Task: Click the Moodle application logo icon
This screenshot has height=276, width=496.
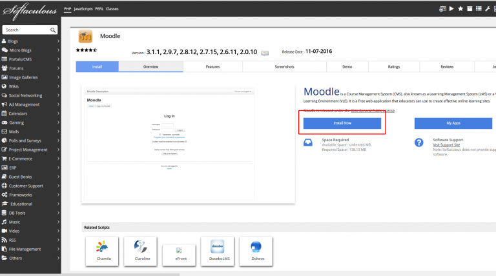Action: [x=85, y=36]
